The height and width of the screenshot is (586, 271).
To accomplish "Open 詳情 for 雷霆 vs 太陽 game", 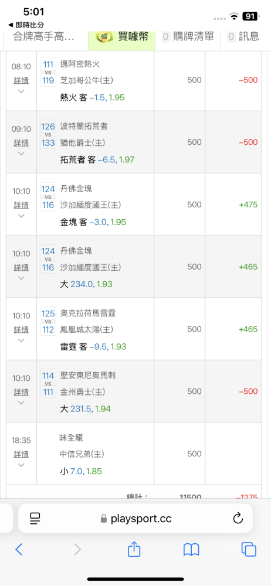I will click(x=21, y=329).
